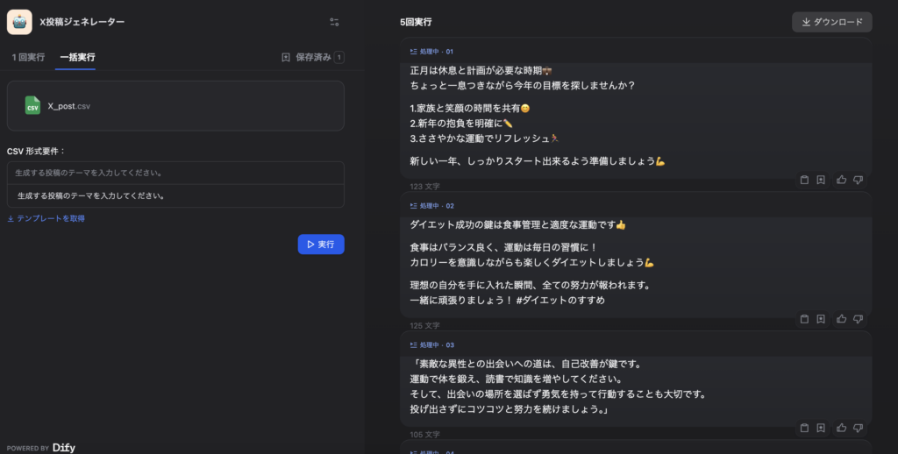Click the X_post.csv file icon
Viewport: 898px width, 454px height.
[x=32, y=106]
